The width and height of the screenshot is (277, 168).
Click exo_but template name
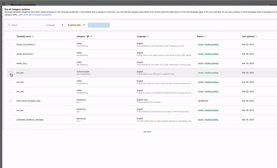coord(20,110)
